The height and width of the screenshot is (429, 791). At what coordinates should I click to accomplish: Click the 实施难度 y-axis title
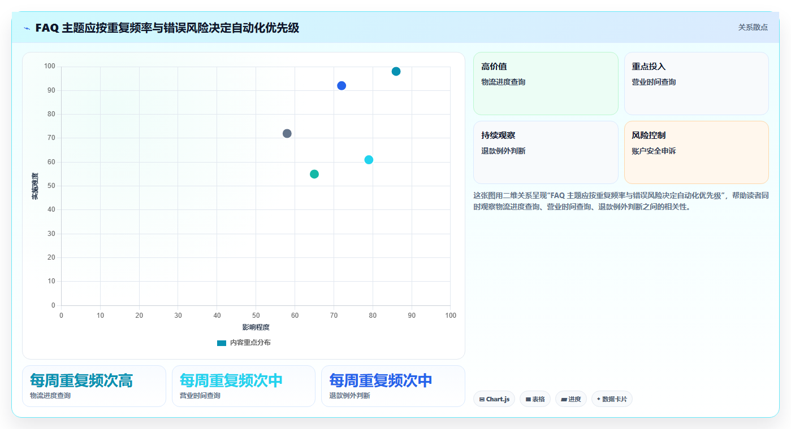pyautogui.click(x=35, y=186)
